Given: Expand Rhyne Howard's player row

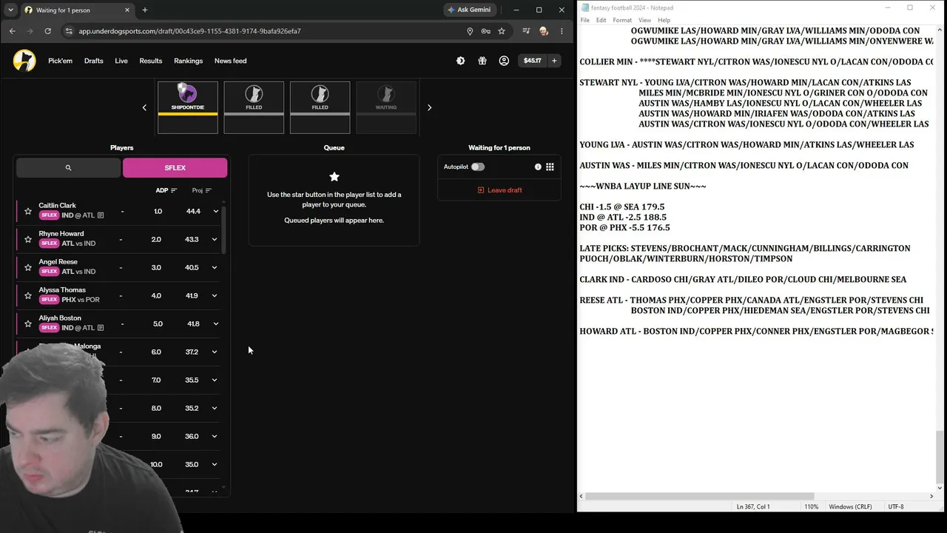Looking at the screenshot, I should [x=215, y=239].
